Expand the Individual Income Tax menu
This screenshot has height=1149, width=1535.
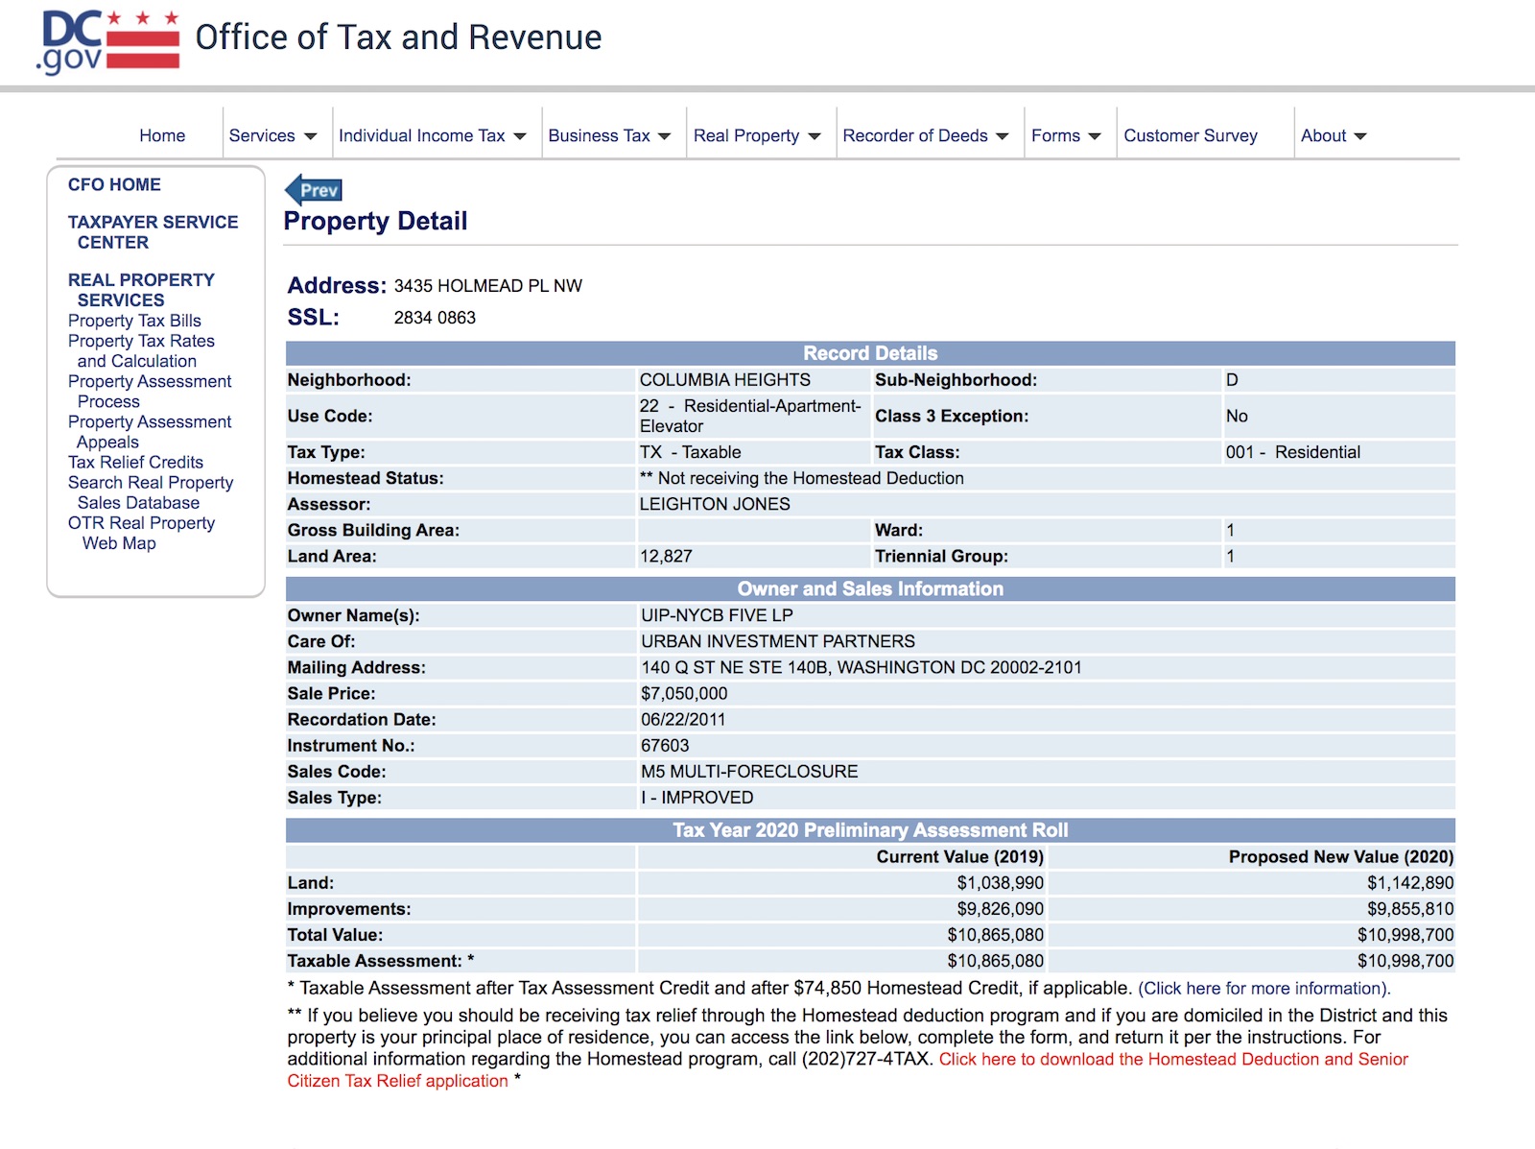point(432,136)
